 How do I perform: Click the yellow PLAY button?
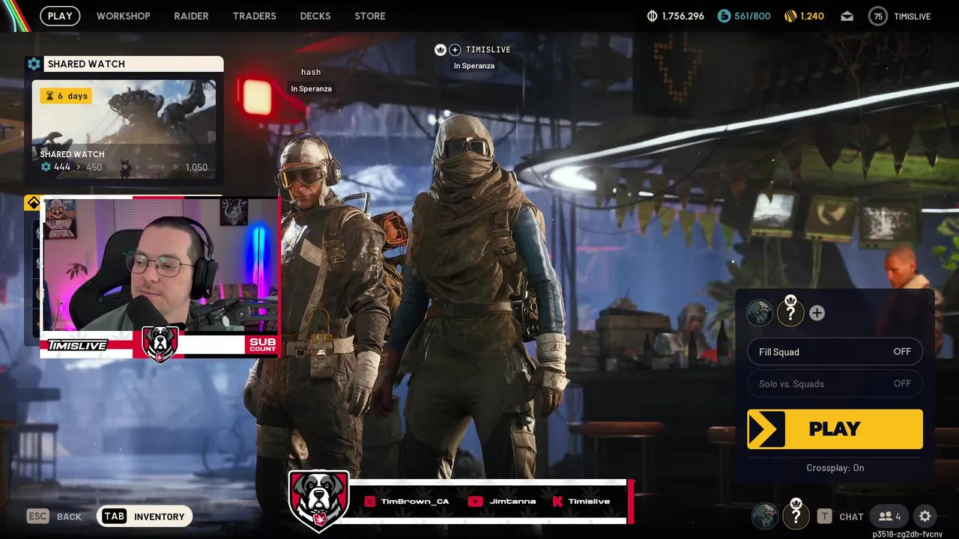coord(835,429)
